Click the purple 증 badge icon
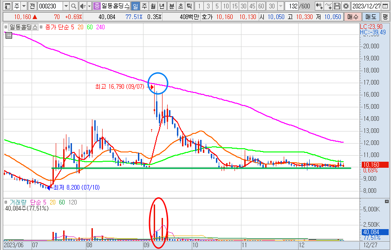The image size is (391, 250). (x=97, y=6)
